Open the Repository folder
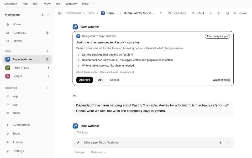Viewport: 252px width, 158px height. (177, 13)
